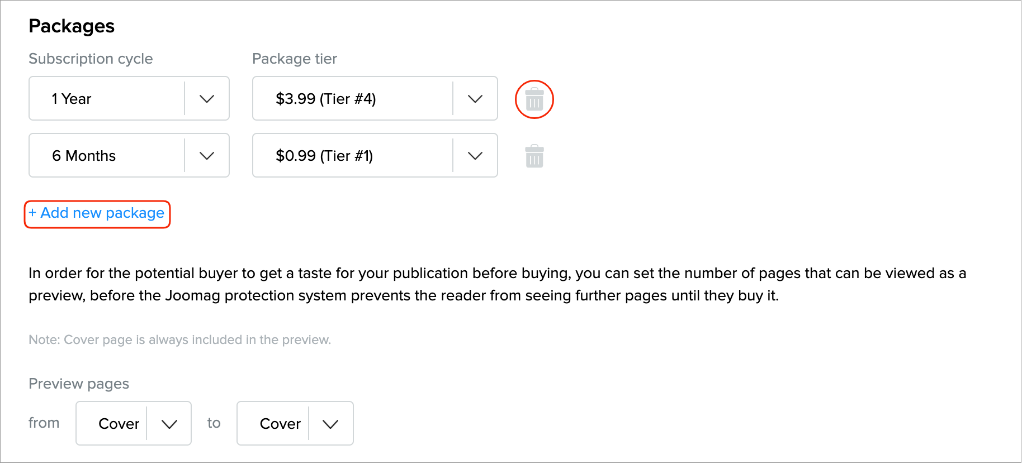Click the cover page note text
This screenshot has height=464, width=1022.
click(179, 340)
